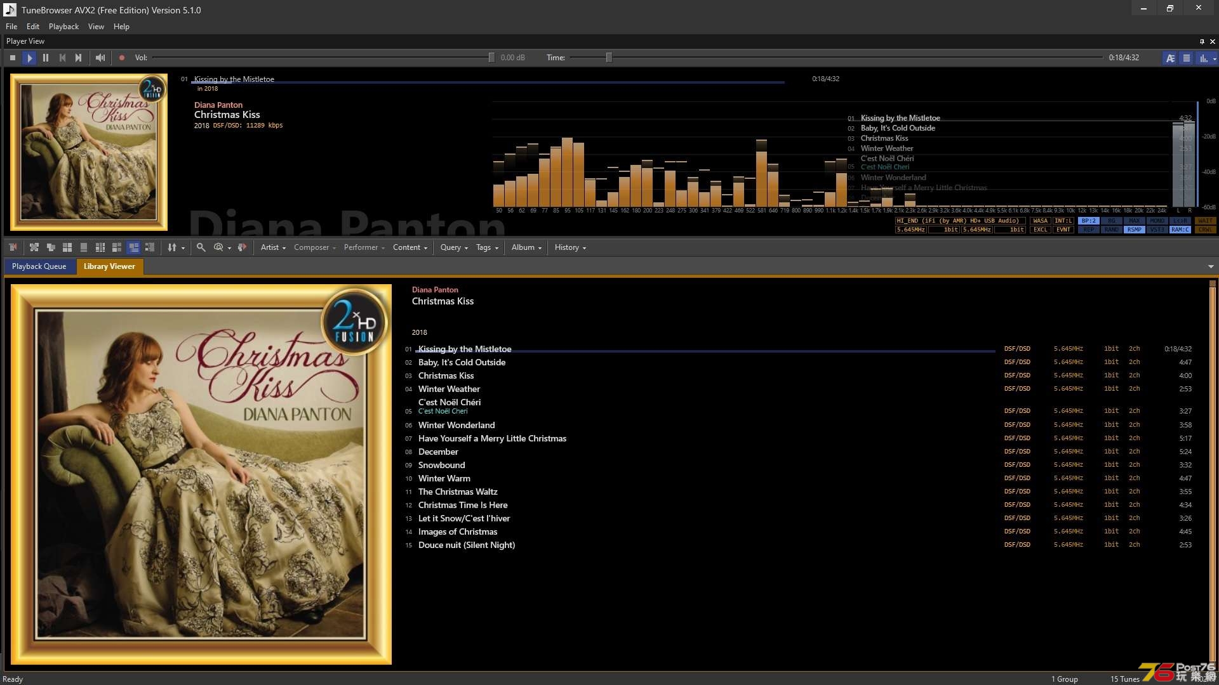Select the tiles with details view icon
Image resolution: width=1219 pixels, height=685 pixels.
[x=117, y=247]
